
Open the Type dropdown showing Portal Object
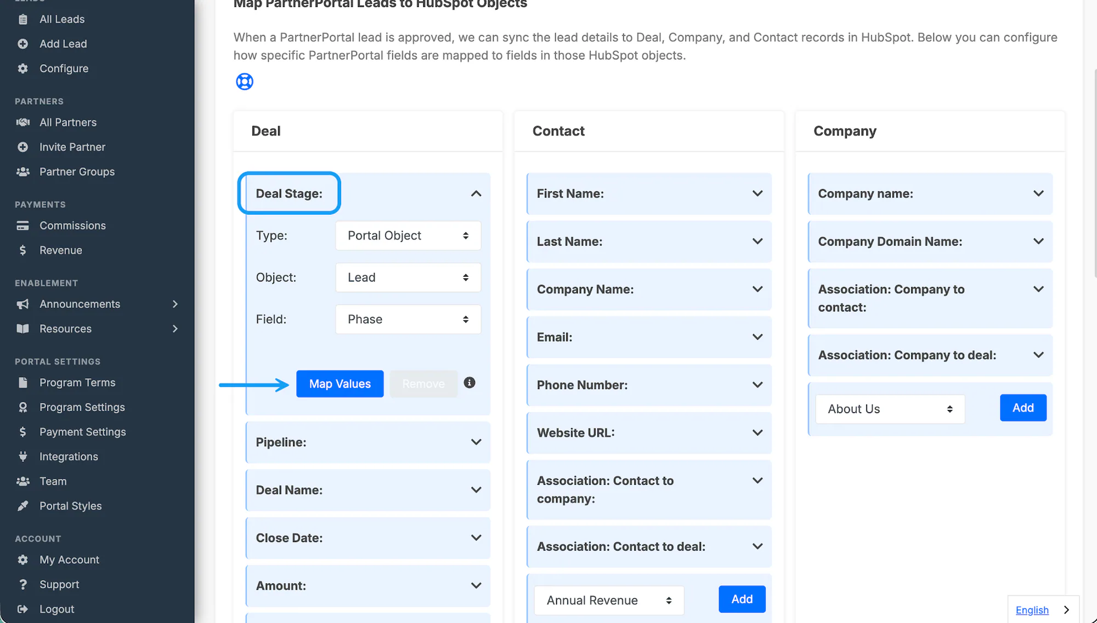pos(408,236)
